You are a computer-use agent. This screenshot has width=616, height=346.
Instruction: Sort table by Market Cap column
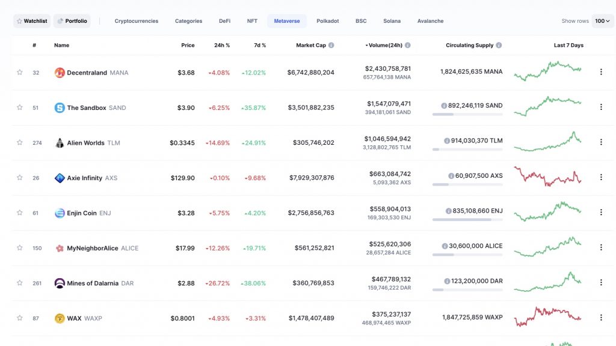[x=311, y=45]
